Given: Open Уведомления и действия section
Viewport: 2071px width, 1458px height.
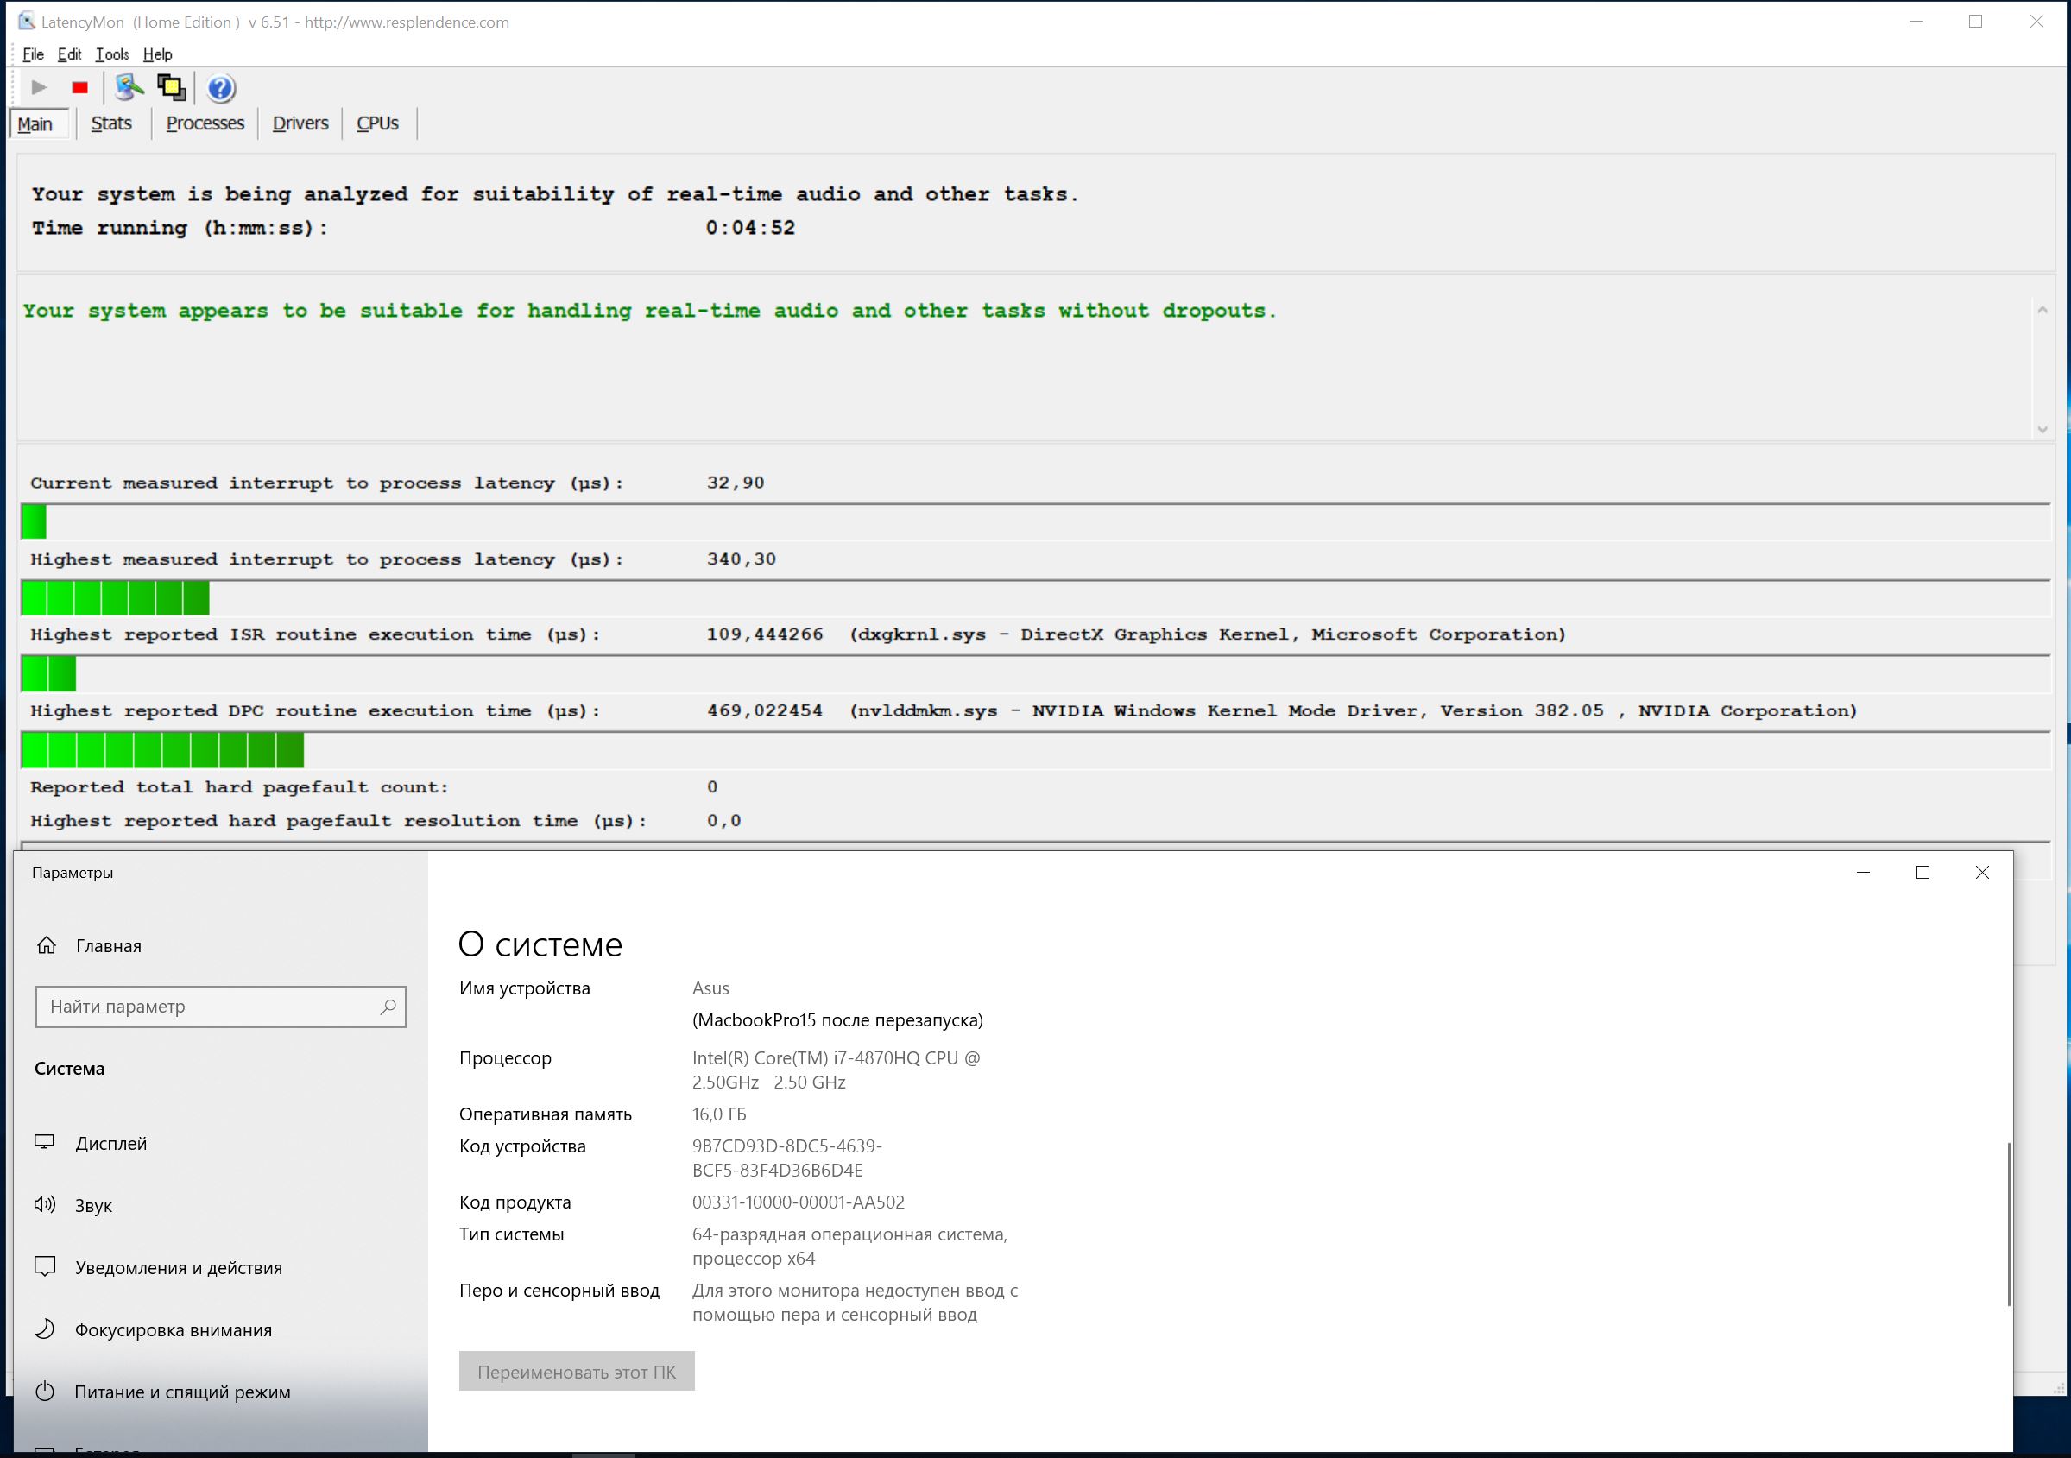Looking at the screenshot, I should coord(179,1267).
